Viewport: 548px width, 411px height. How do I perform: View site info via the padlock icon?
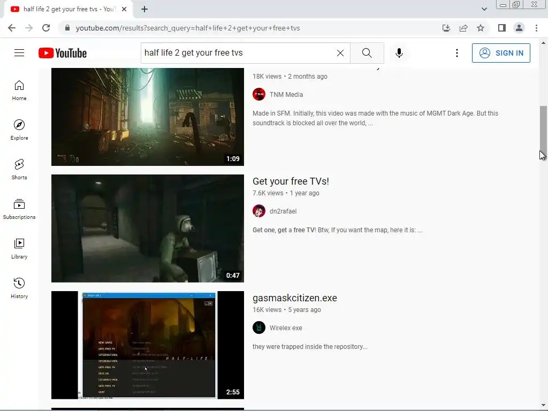(x=67, y=28)
